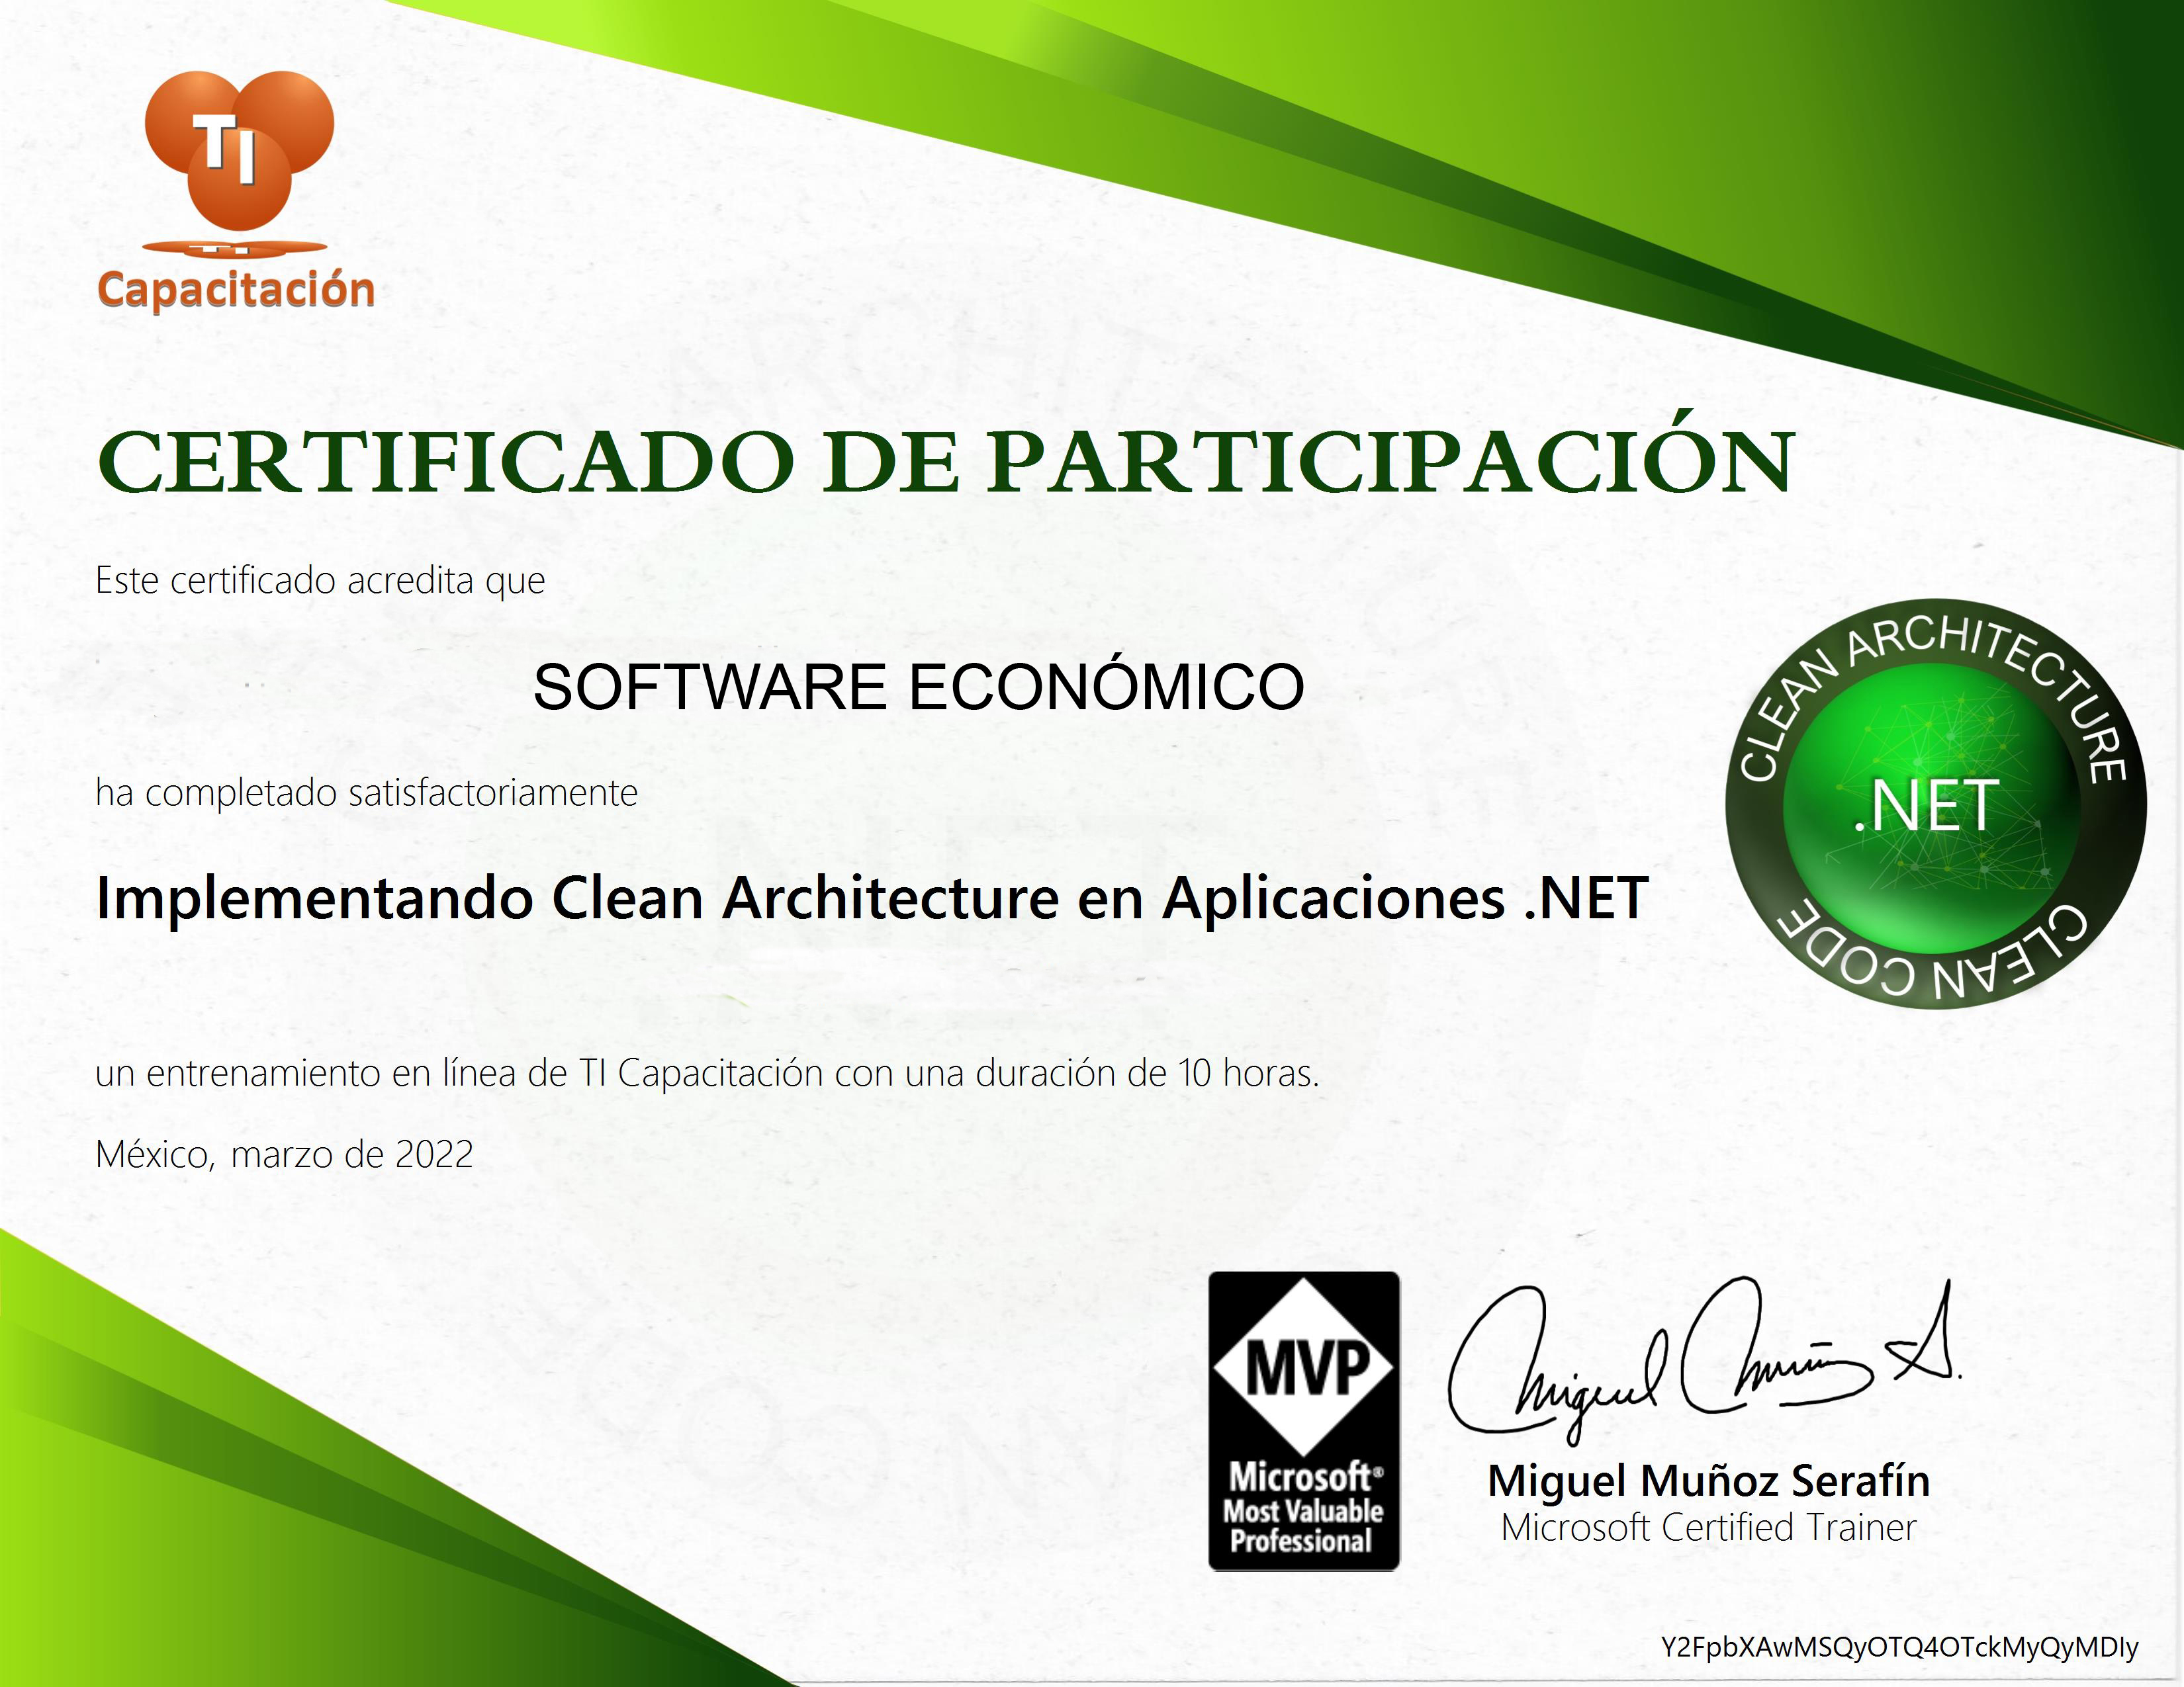
Task: Click the line about 10 horas duration
Action: pyautogui.click(x=707, y=1073)
